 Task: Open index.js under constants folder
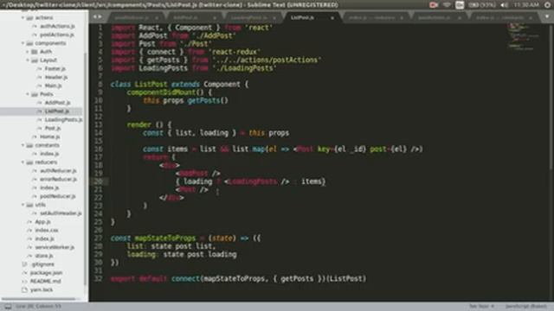(x=49, y=154)
